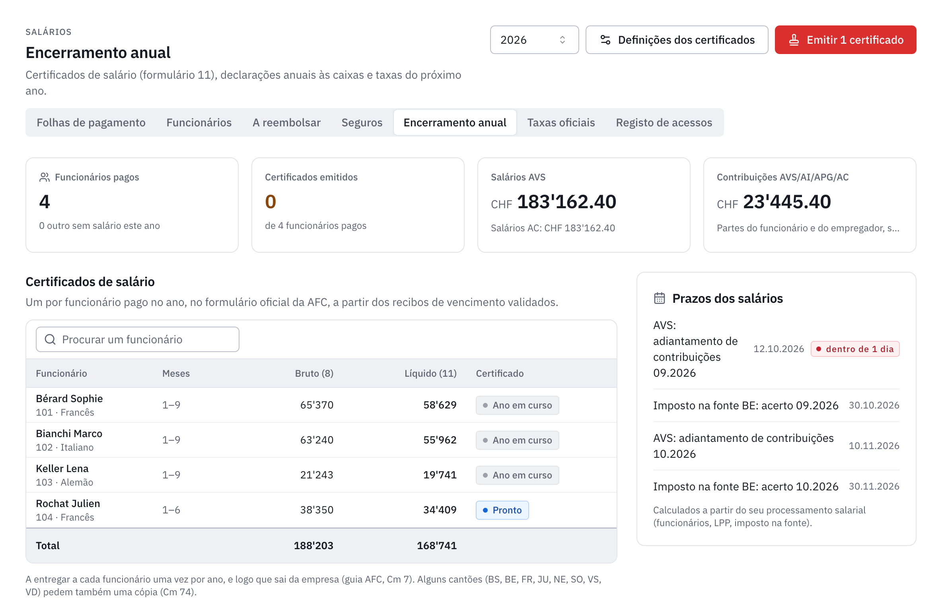Click total net value 168'741

click(437, 546)
